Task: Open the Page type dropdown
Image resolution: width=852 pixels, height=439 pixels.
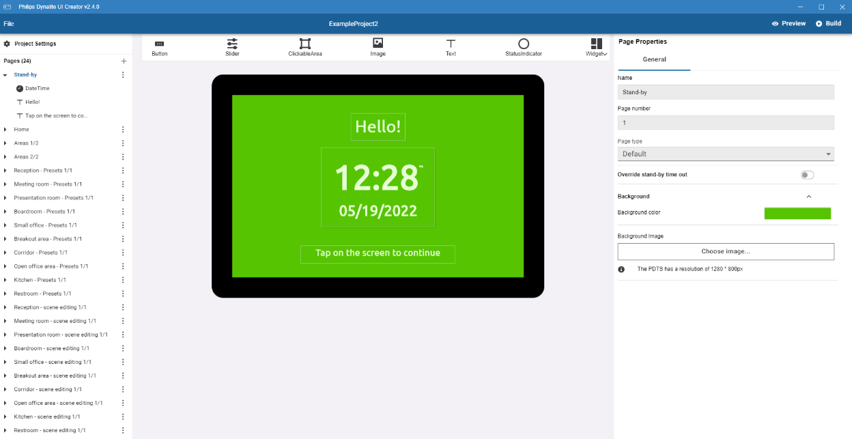Action: coord(725,154)
